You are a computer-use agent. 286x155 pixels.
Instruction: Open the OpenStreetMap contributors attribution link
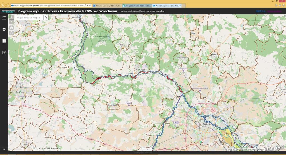pyautogui.click(x=249, y=149)
